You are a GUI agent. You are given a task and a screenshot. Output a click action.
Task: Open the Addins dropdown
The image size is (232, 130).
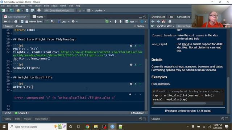pos(100,10)
